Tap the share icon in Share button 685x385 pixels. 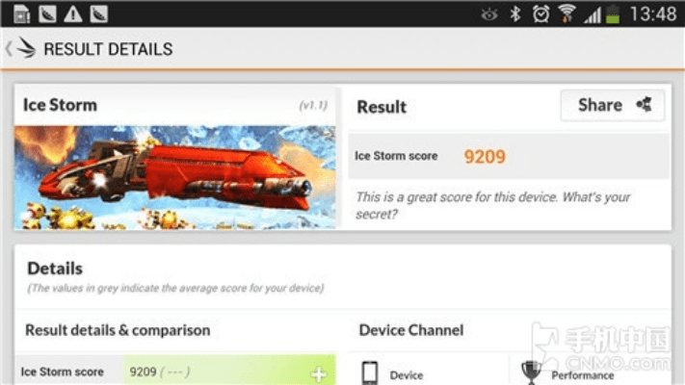(645, 104)
